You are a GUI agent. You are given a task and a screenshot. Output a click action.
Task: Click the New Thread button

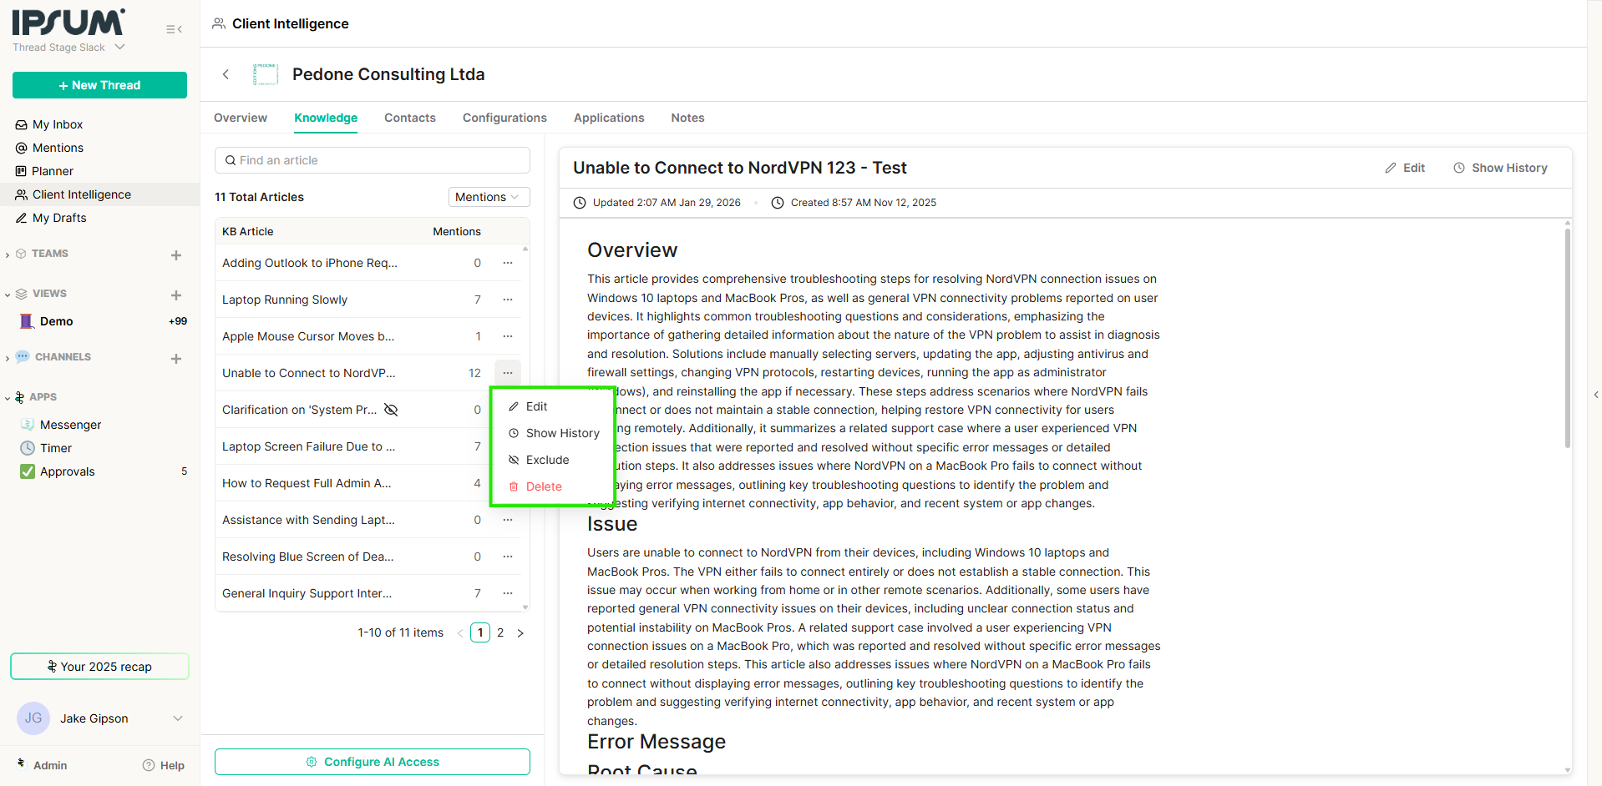pos(99,85)
